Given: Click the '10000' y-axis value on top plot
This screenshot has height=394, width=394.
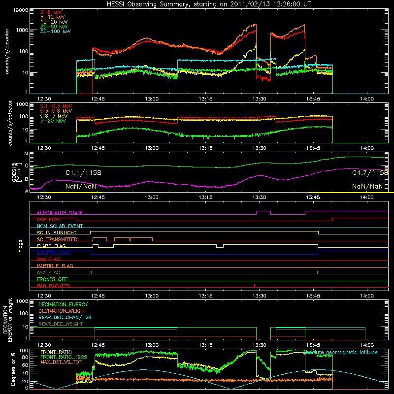Looking at the screenshot, I should (21, 10).
